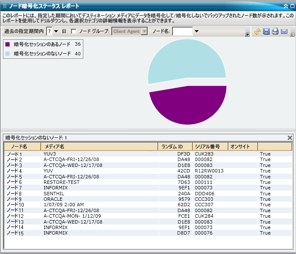Click the print report icon
This screenshot has height=254, width=296.
[x=275, y=32]
